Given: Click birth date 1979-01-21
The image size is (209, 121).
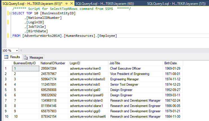Looking at the screenshot, I should point(173,111).
